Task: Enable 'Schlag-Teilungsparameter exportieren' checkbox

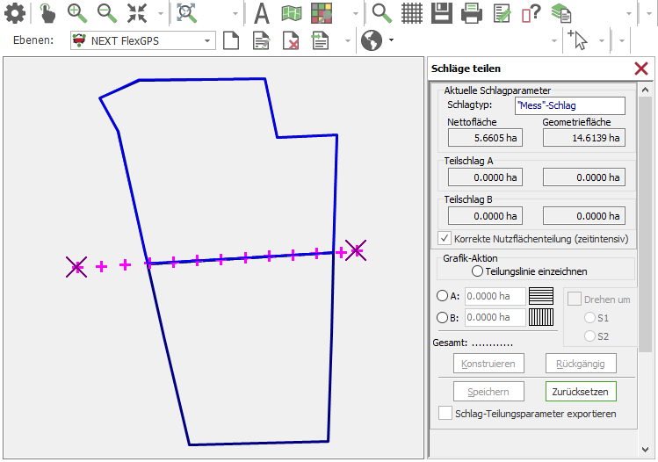Action: click(x=445, y=413)
